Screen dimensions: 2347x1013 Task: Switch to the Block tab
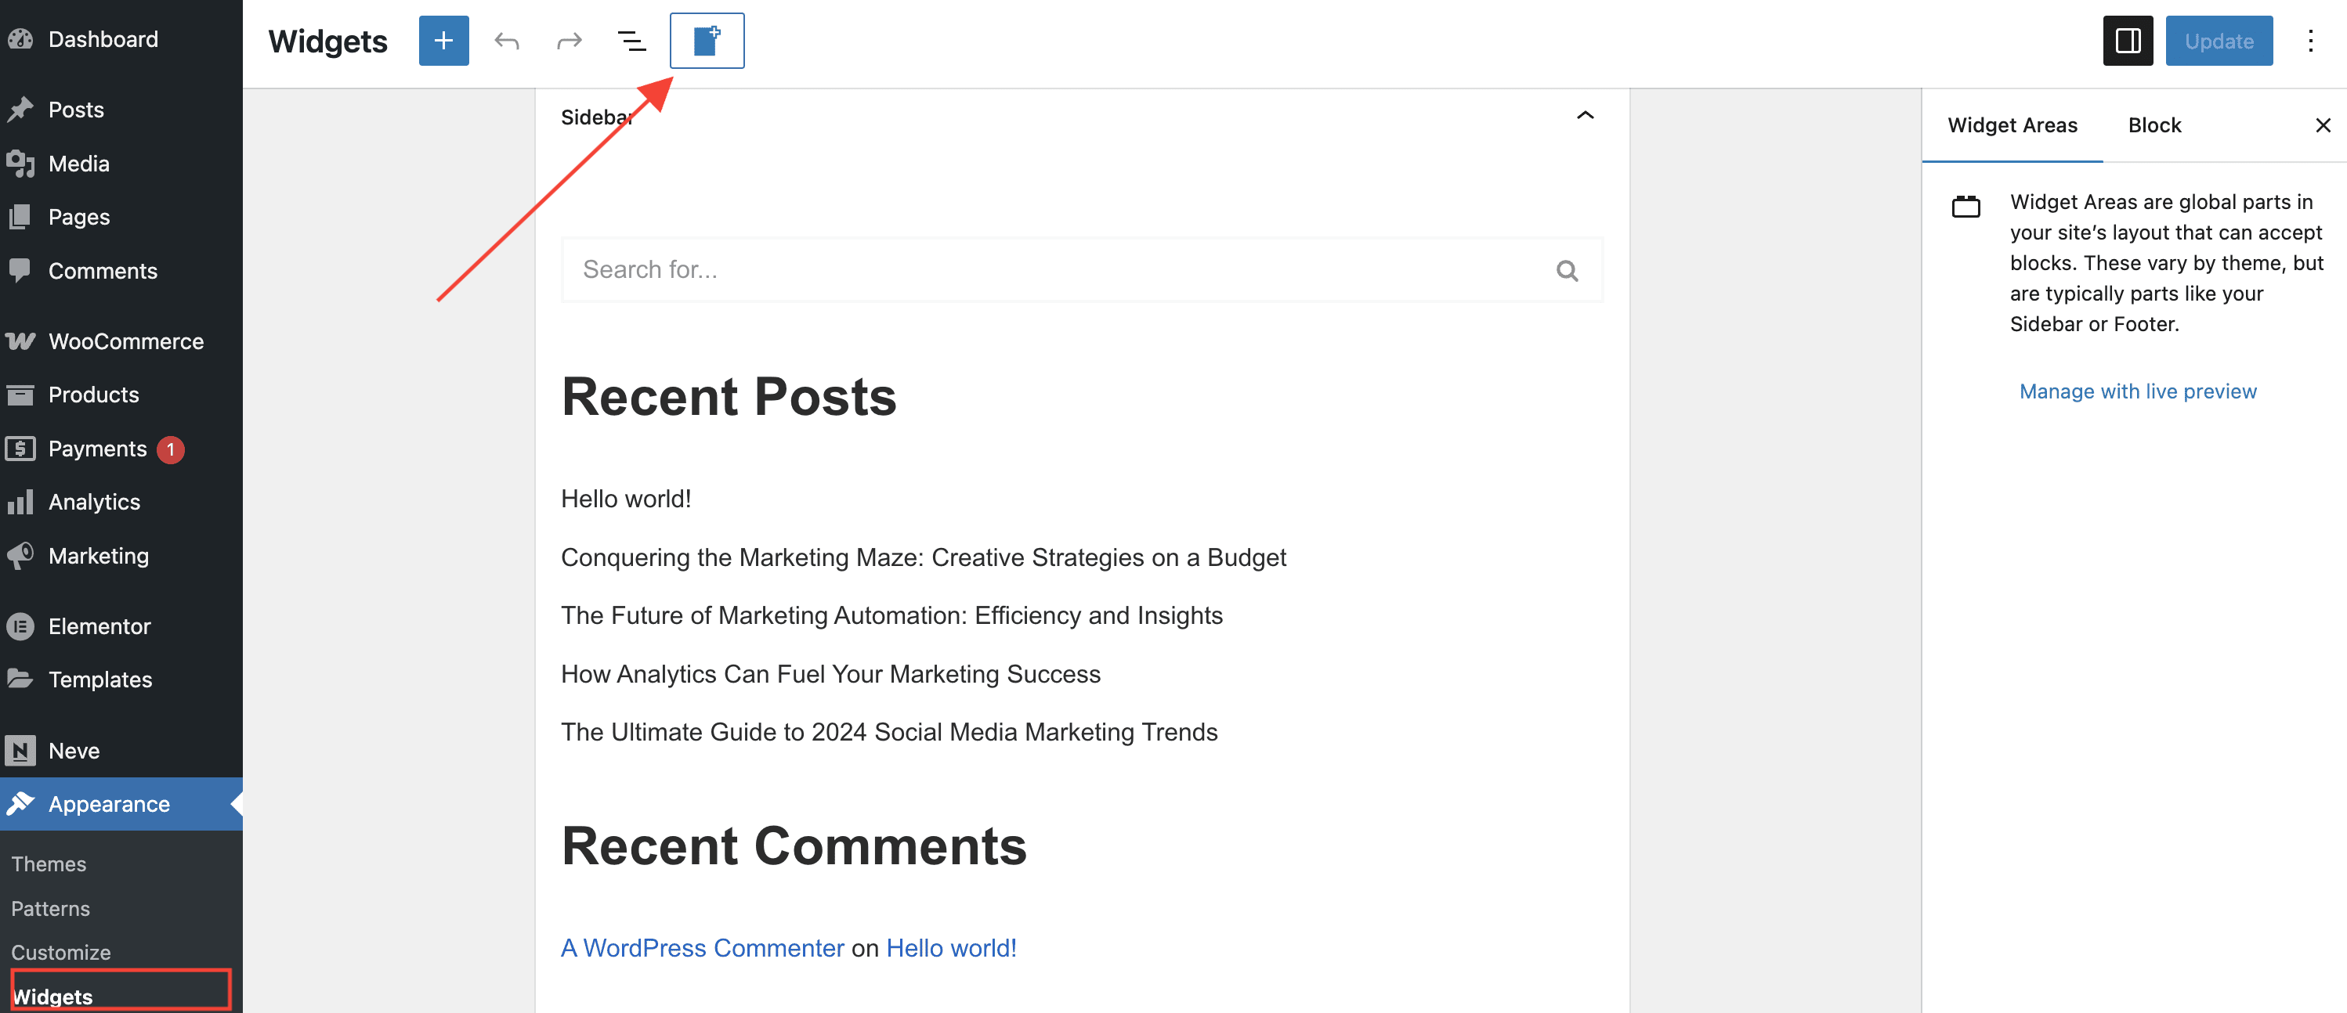tap(2154, 125)
